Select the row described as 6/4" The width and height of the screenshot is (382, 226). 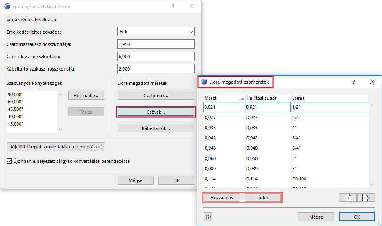pyautogui.click(x=286, y=148)
